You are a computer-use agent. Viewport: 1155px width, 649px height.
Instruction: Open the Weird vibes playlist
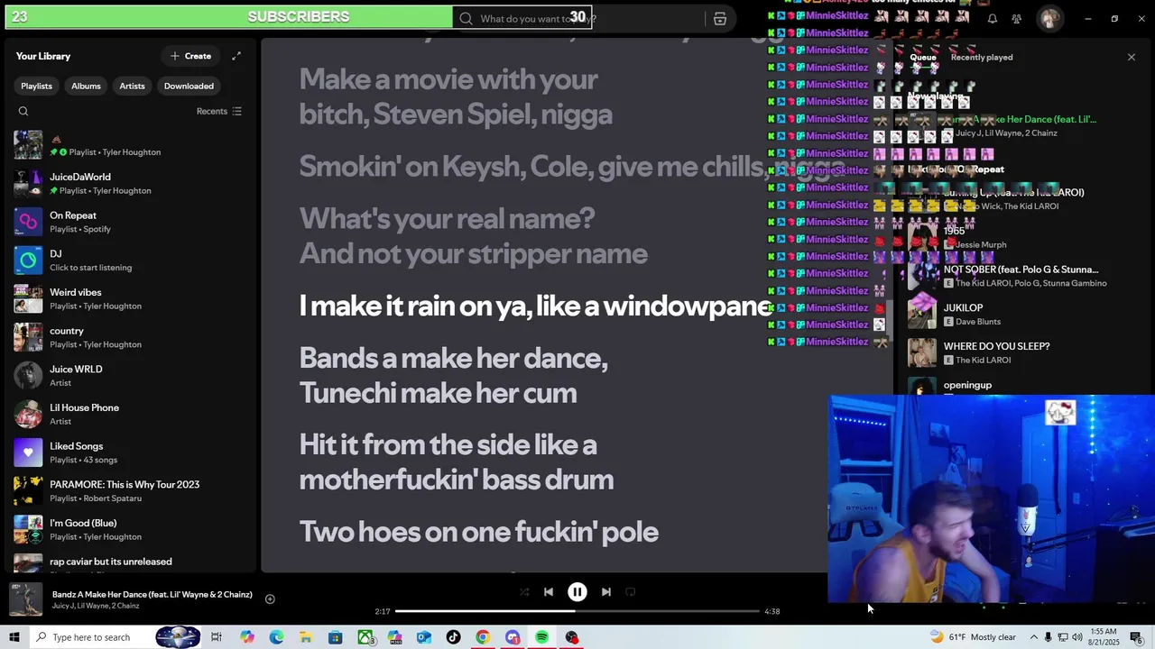click(x=128, y=299)
